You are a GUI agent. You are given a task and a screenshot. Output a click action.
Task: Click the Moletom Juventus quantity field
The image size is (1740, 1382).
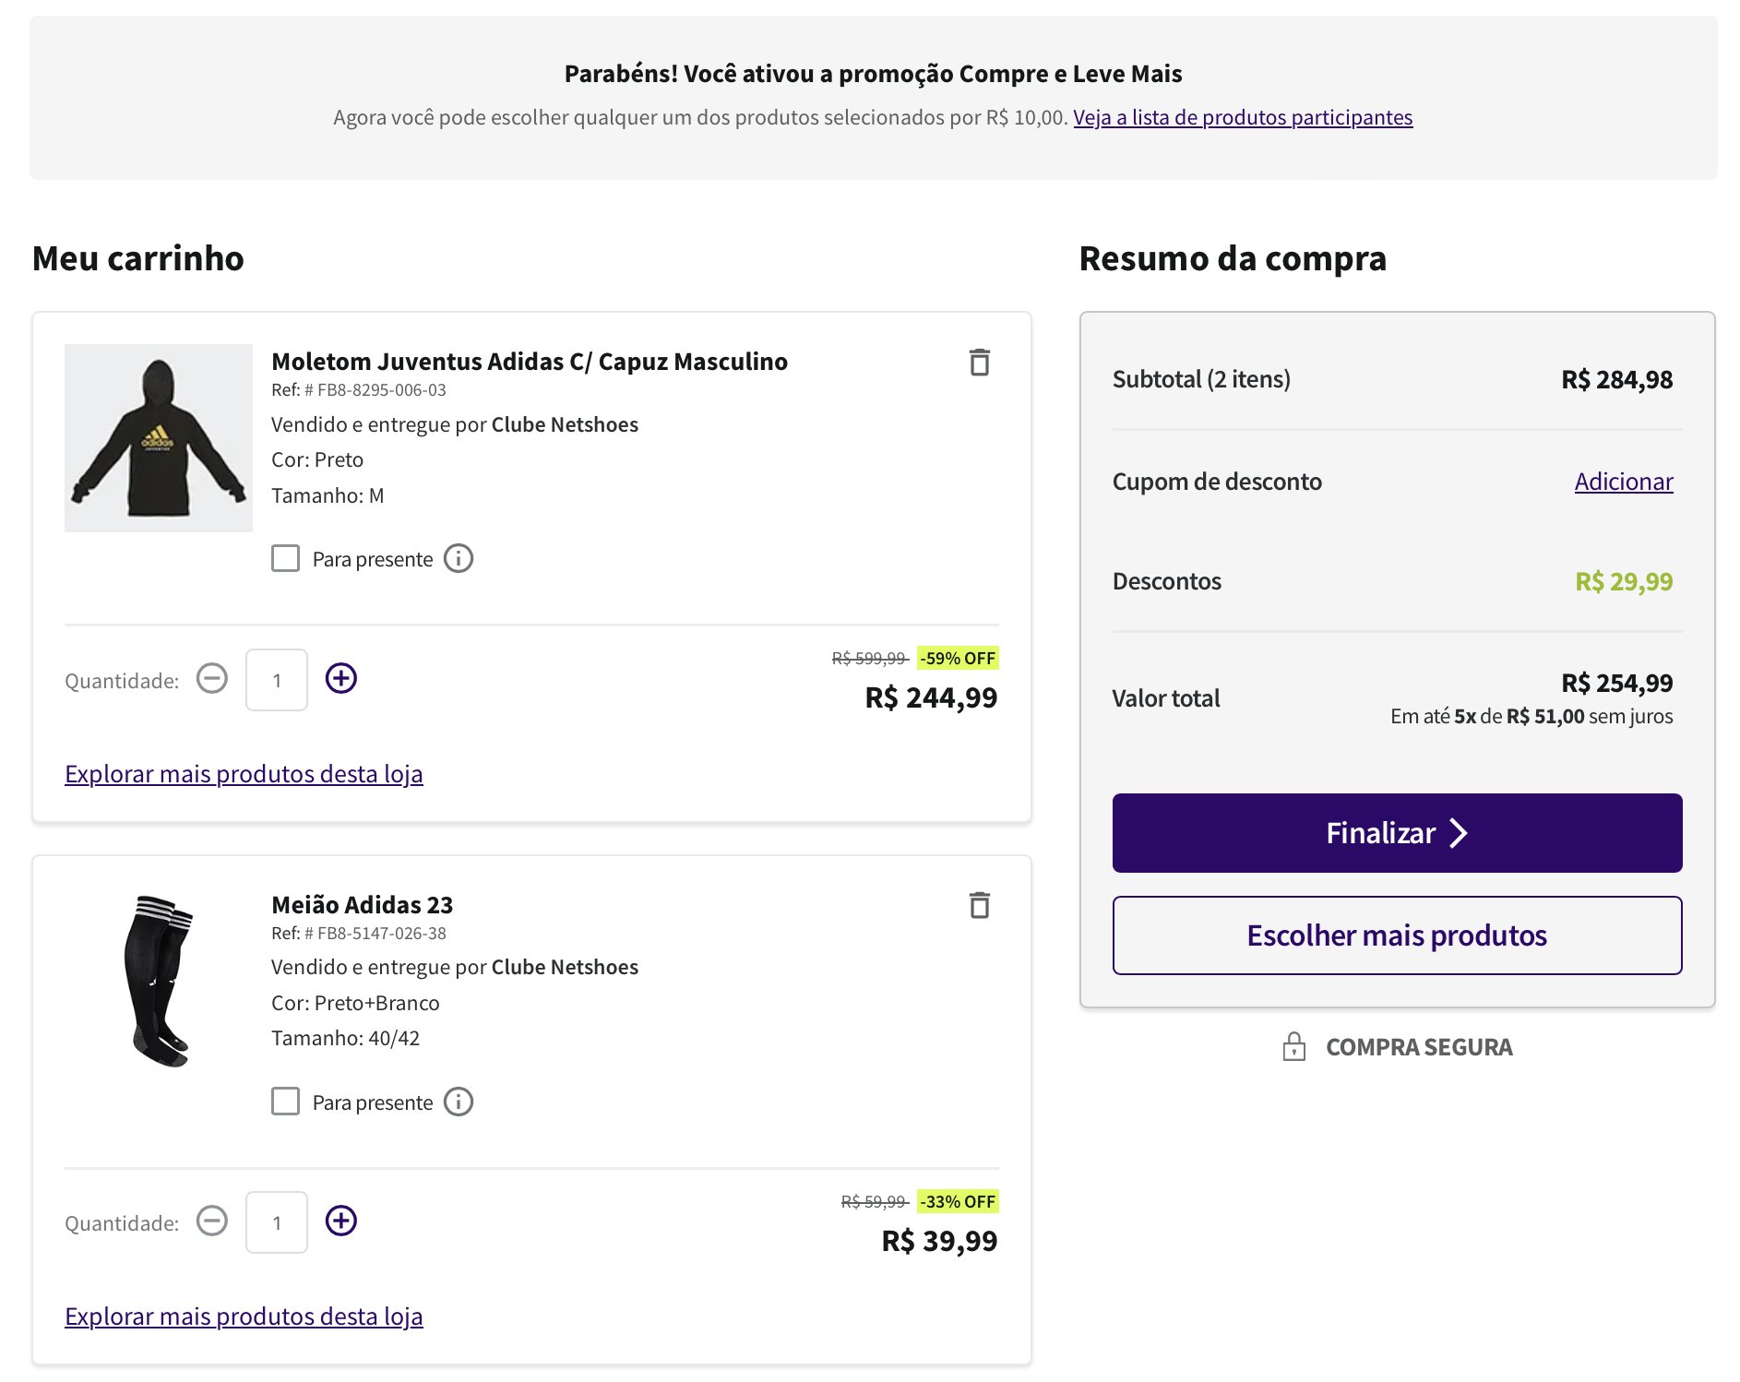tap(277, 680)
